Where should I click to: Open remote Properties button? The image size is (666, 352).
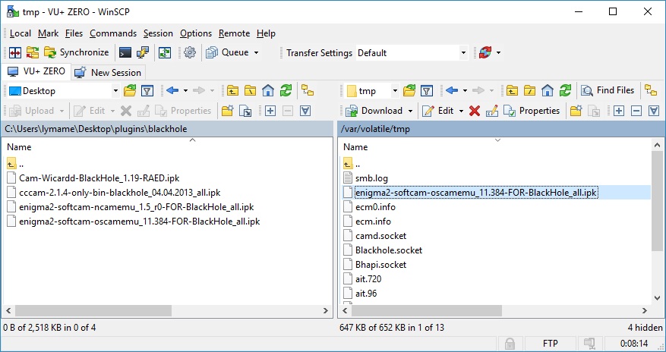[x=532, y=111]
